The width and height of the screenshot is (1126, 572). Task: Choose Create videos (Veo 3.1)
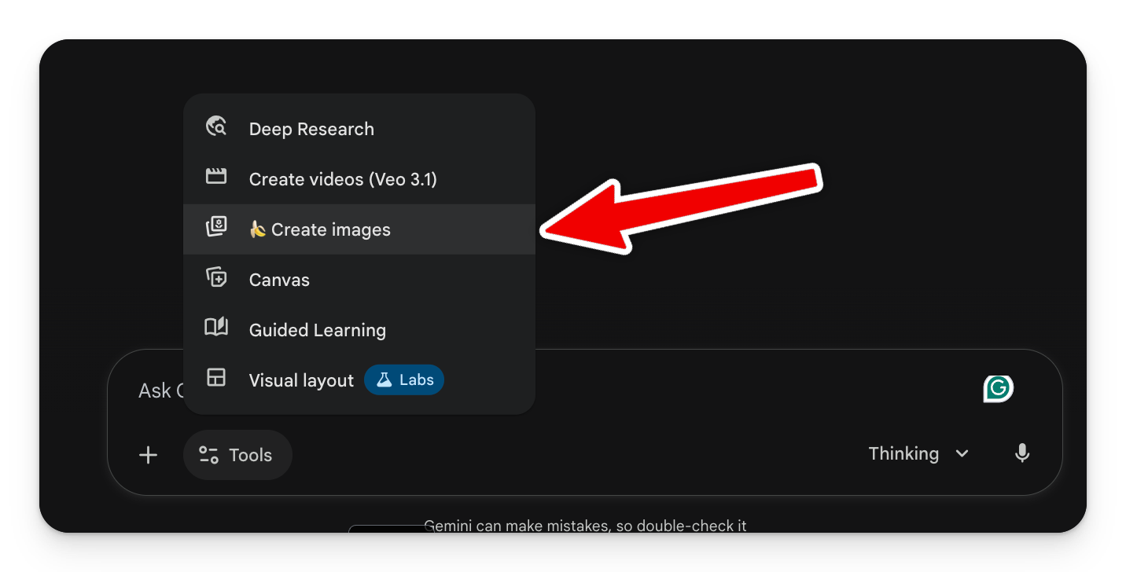(x=359, y=179)
